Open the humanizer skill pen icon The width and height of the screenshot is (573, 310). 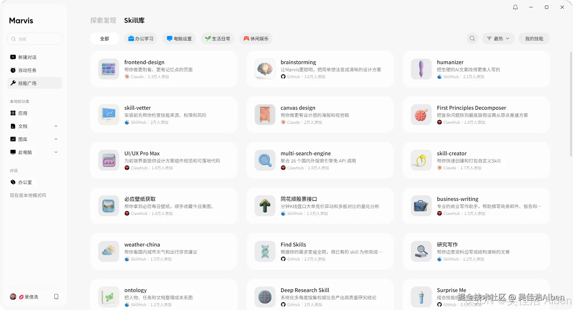pyautogui.click(x=421, y=69)
